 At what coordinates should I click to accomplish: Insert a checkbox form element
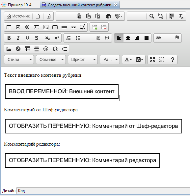[x=18, y=27]
